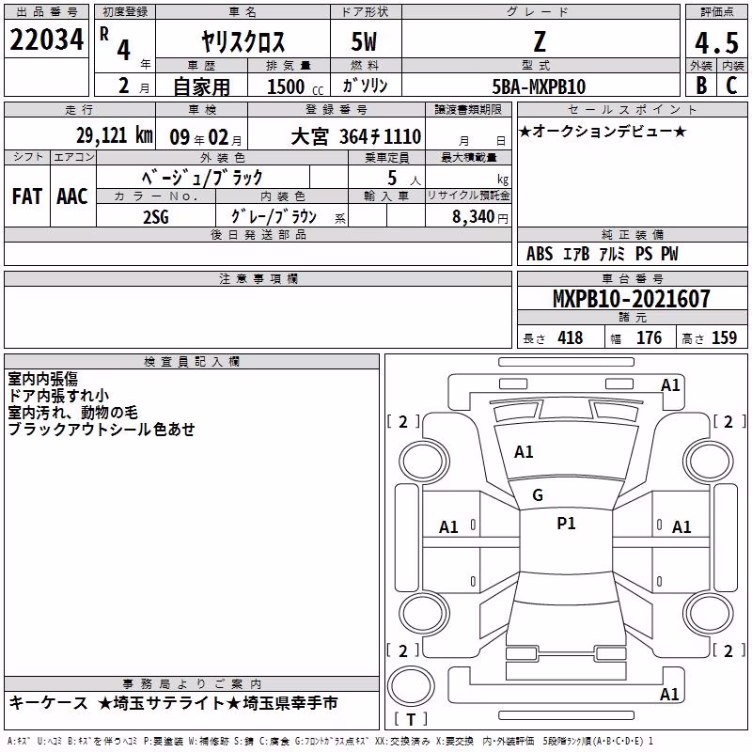Viewport: 752px width, 752px height.
Task: Click the 評価点 header
Action: coord(717,12)
